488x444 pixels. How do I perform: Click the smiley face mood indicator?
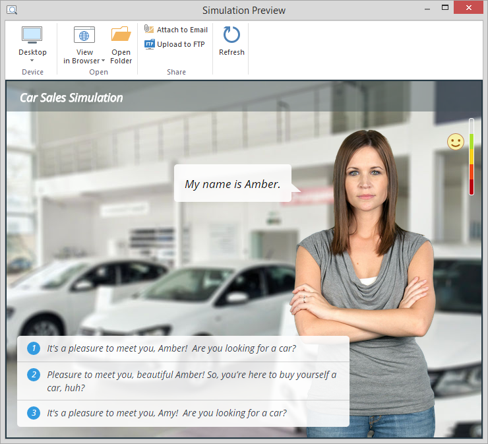coord(455,142)
